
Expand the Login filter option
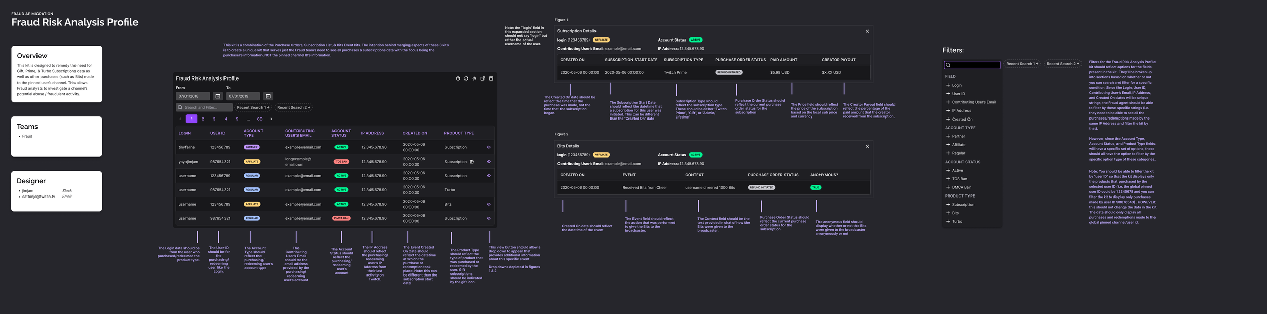click(x=948, y=85)
